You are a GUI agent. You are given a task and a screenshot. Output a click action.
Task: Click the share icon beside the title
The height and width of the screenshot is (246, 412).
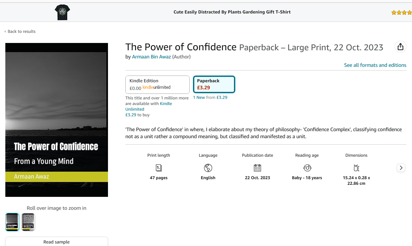coord(400,47)
